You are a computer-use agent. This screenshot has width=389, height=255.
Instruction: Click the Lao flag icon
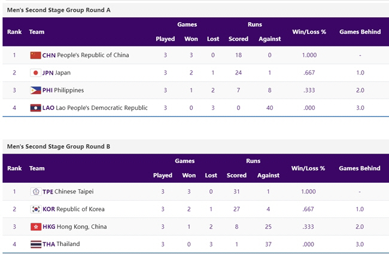coord(35,107)
